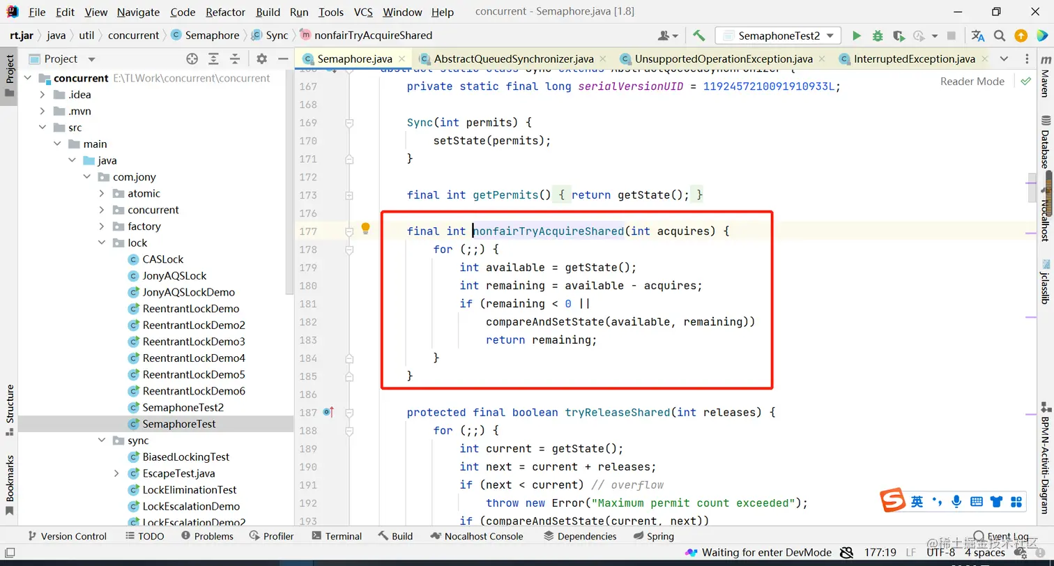
Task: Switch to InterruptedException.java tab
Action: pyautogui.click(x=914, y=59)
